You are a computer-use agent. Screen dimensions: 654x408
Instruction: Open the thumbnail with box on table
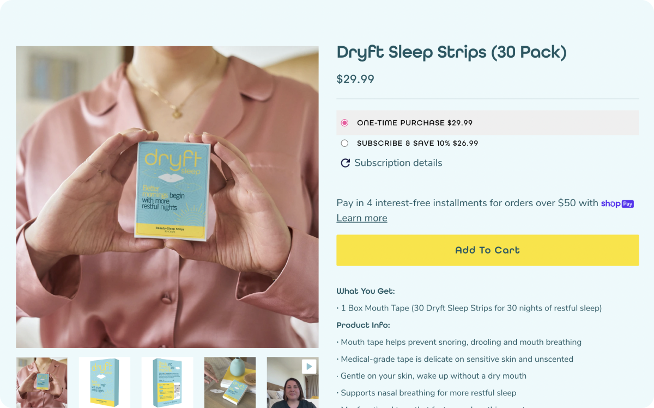pyautogui.click(x=230, y=382)
